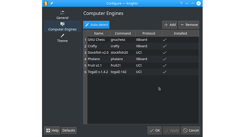This screenshot has height=137, width=245.
Task: Click the Command column header
Action: (x=123, y=33)
